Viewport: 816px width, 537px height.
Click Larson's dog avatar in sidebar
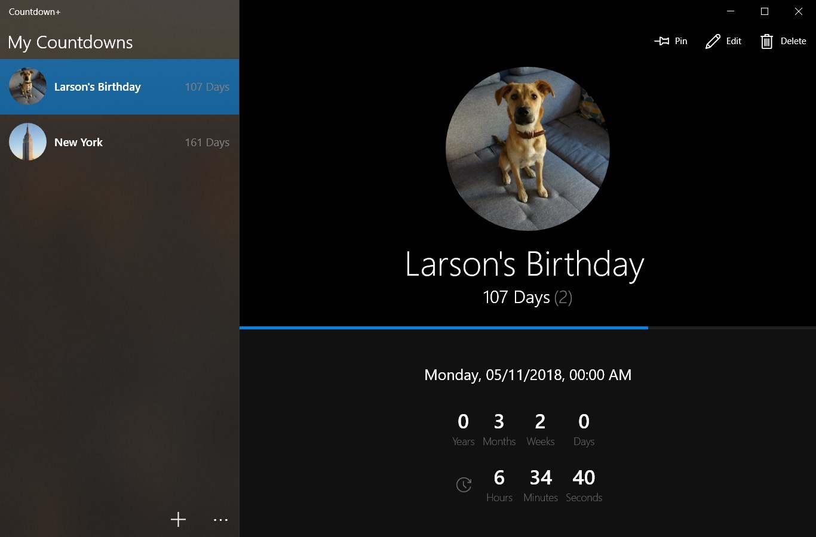point(27,87)
